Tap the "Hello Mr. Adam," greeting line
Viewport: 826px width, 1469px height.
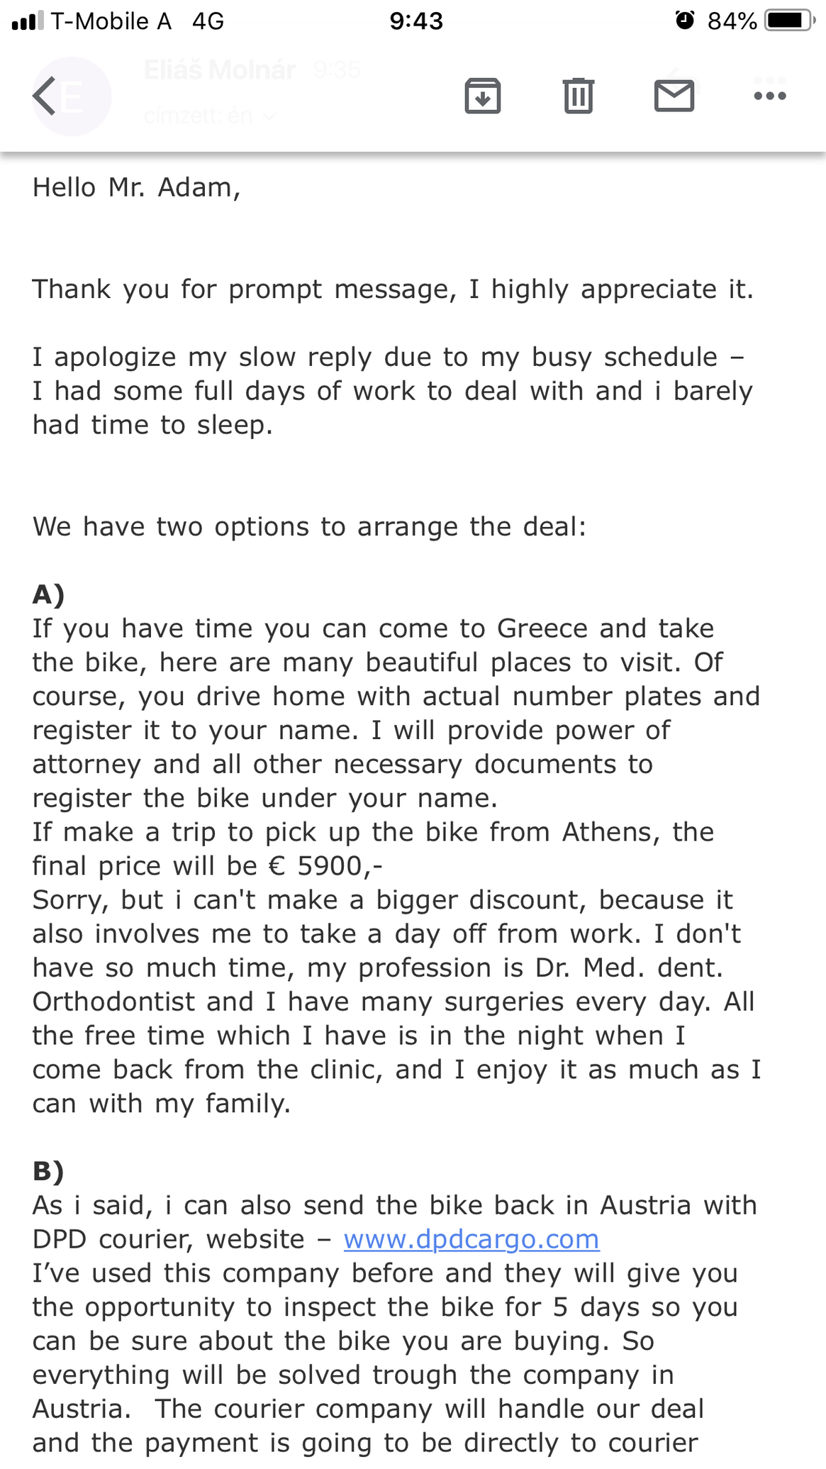pos(137,188)
